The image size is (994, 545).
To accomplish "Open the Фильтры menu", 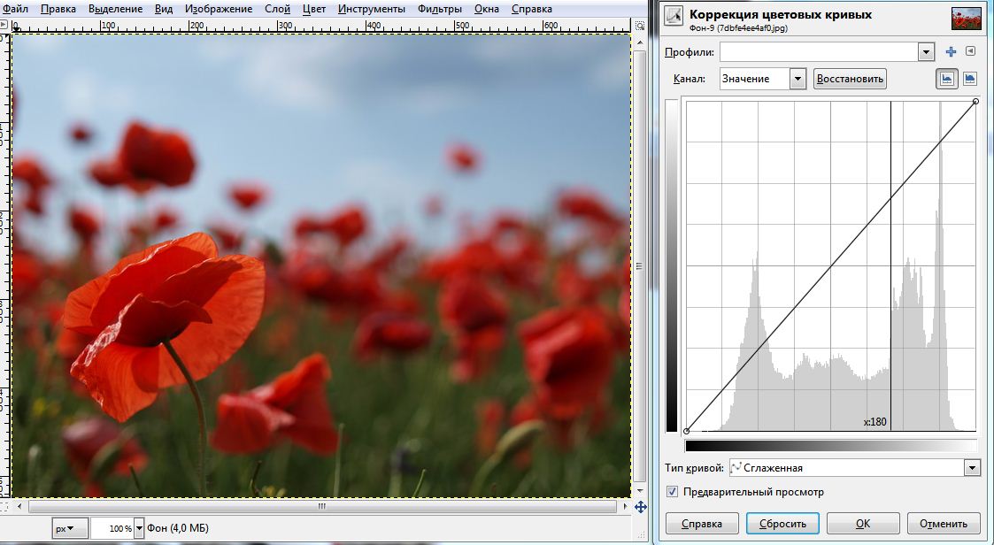I will point(438,9).
